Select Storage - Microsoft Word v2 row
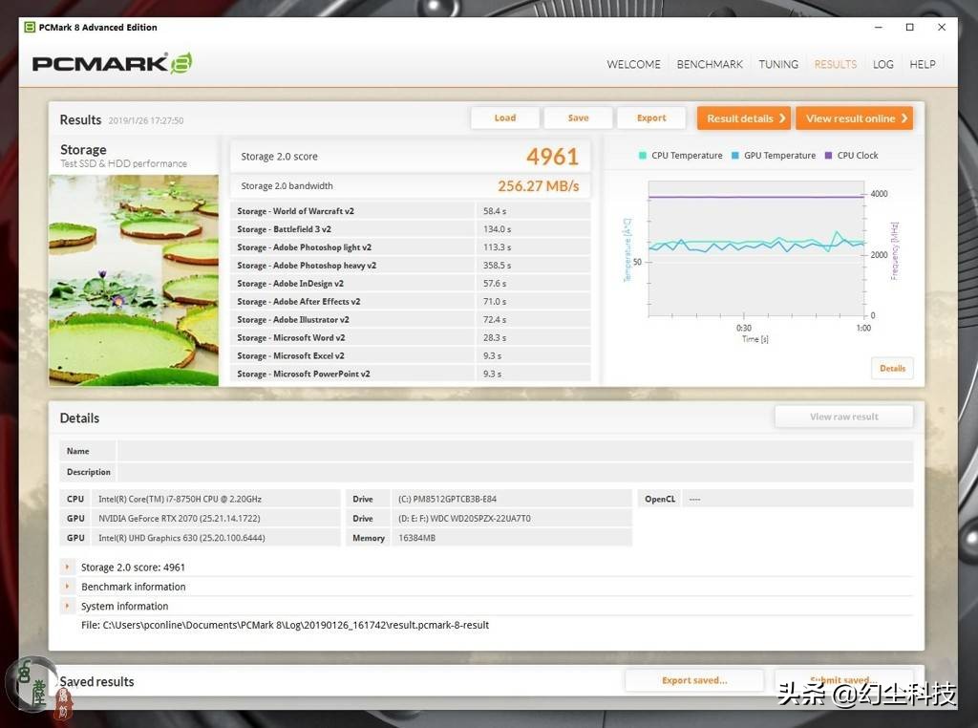Screen dimensions: 978x728 pos(410,337)
